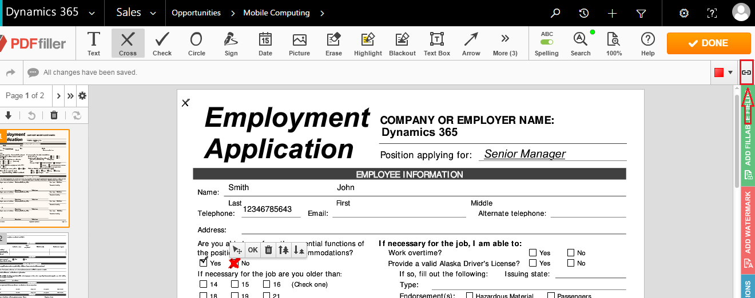Check the age 14 checkbox
755x298 pixels.
pyautogui.click(x=203, y=284)
